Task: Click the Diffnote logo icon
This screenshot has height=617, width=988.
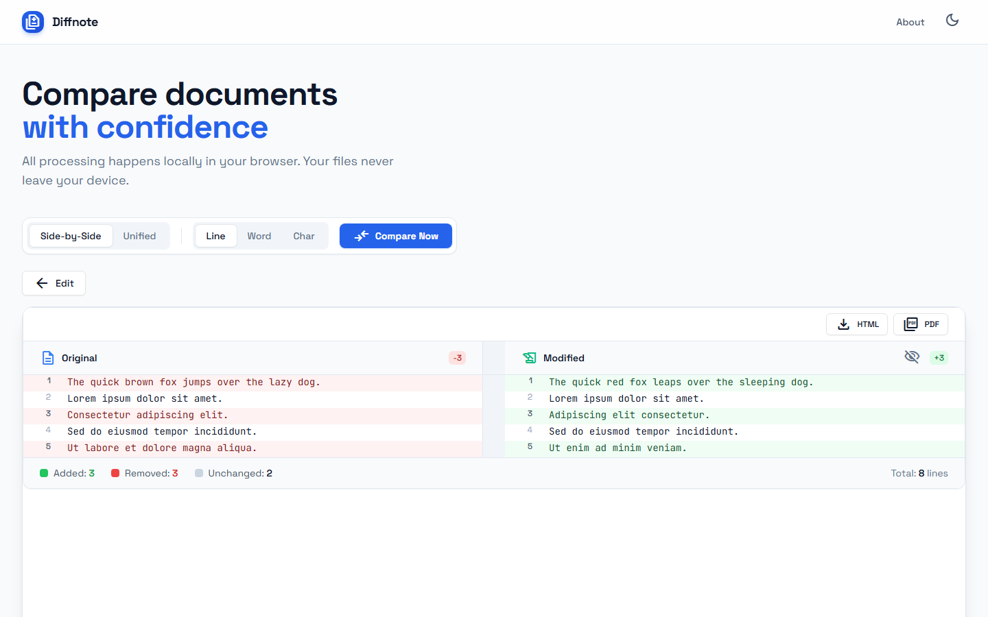Action: (x=33, y=22)
